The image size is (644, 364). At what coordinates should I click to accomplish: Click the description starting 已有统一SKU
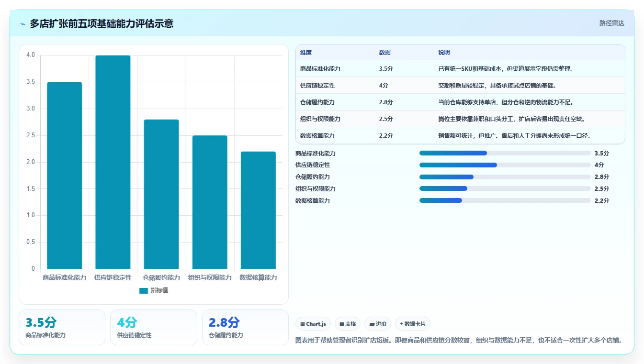pyautogui.click(x=506, y=69)
